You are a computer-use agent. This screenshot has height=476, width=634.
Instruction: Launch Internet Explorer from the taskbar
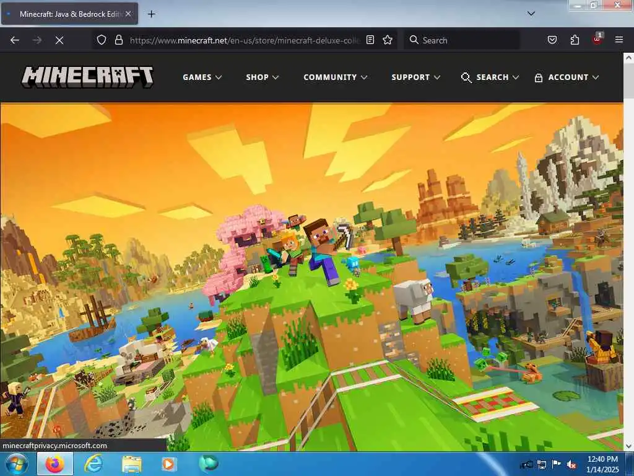[x=93, y=464]
